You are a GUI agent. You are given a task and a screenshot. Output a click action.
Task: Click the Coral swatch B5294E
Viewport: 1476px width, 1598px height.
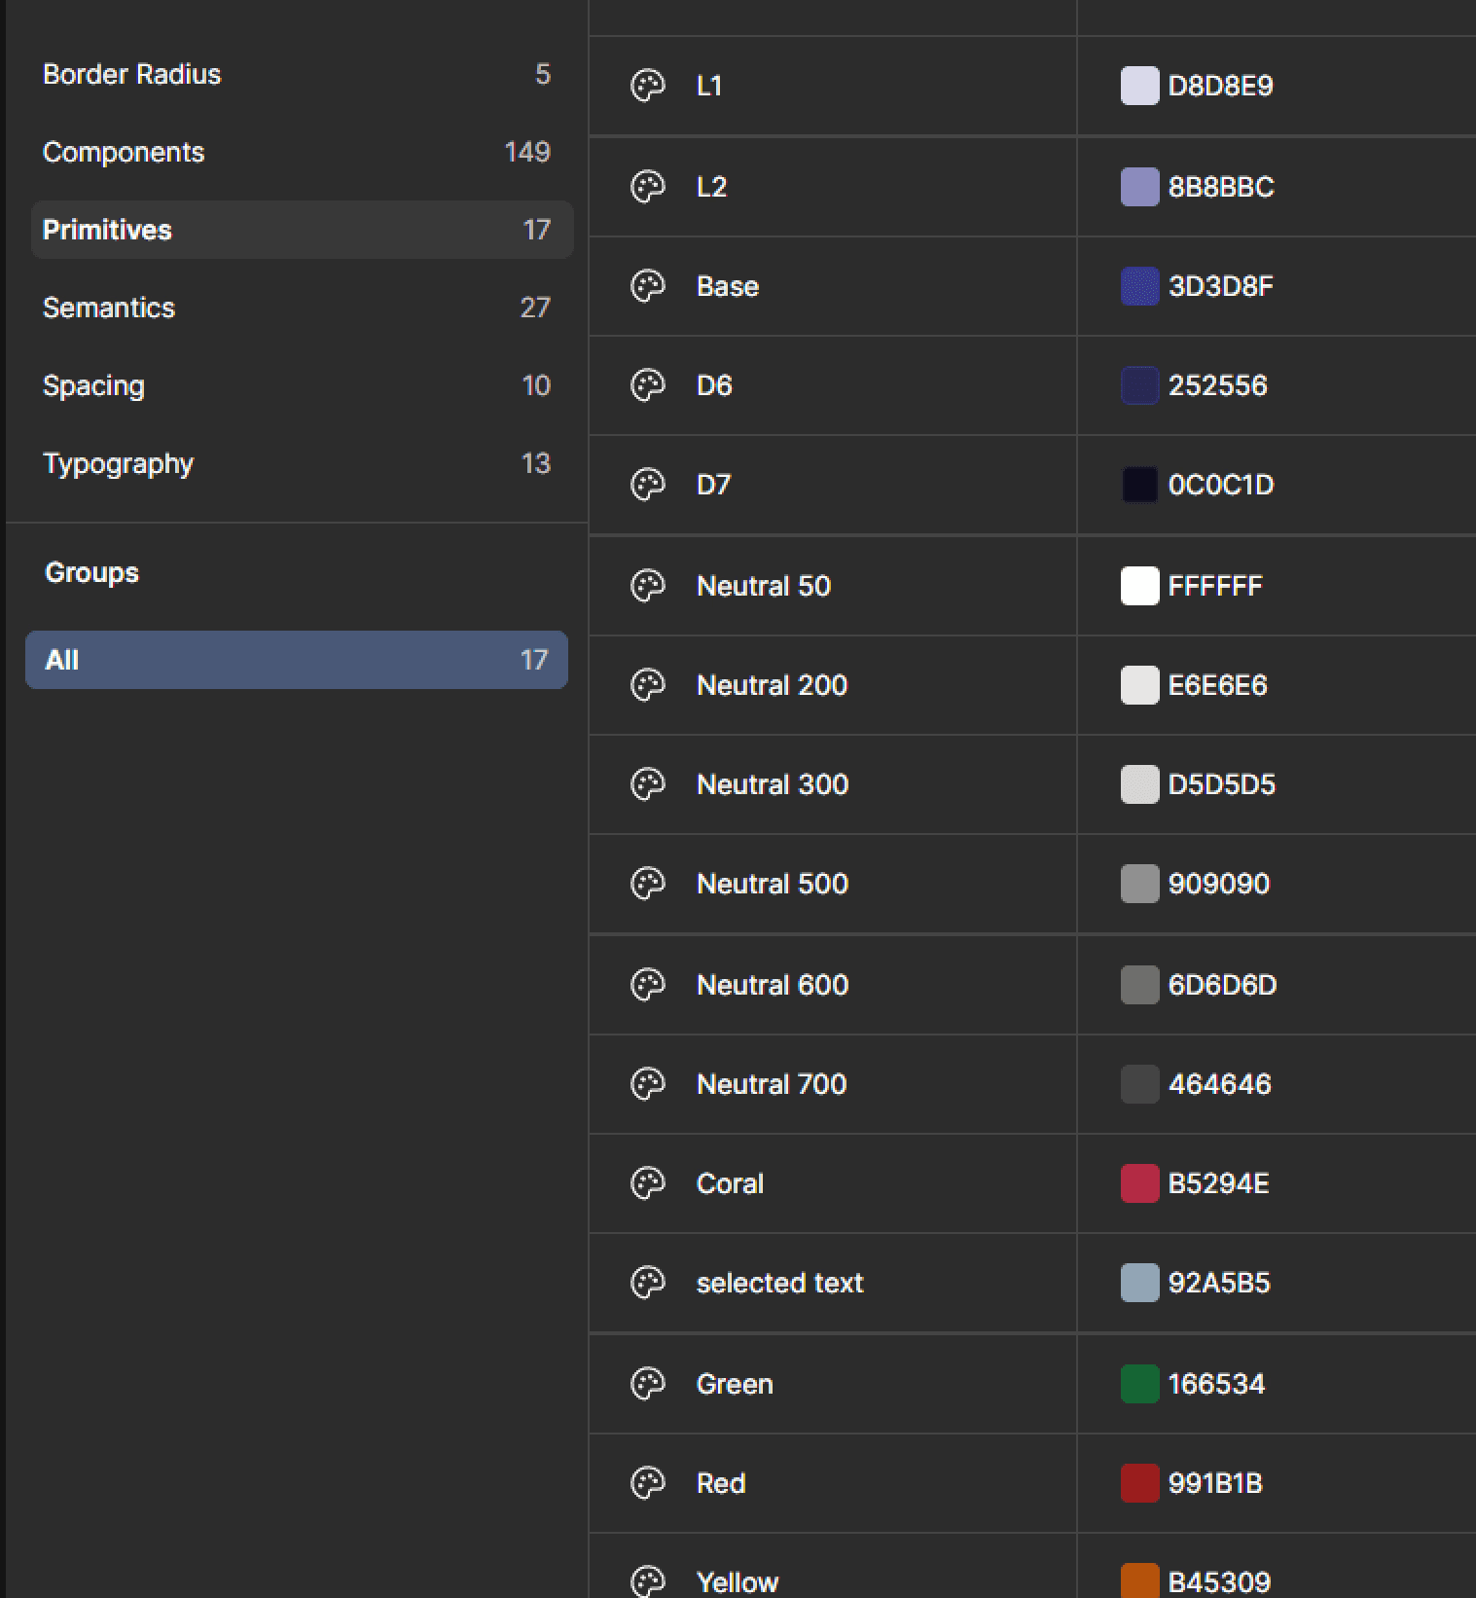pyautogui.click(x=1140, y=1183)
